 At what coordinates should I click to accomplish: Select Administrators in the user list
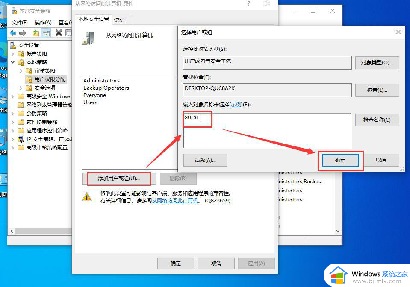(101, 81)
